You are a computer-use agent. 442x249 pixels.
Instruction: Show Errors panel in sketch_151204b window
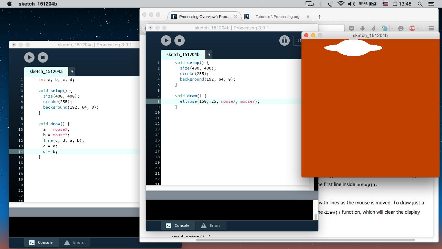tap(211, 225)
